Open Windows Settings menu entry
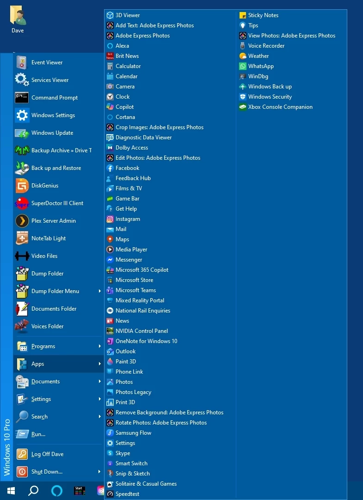This screenshot has width=363, height=500. [59, 115]
